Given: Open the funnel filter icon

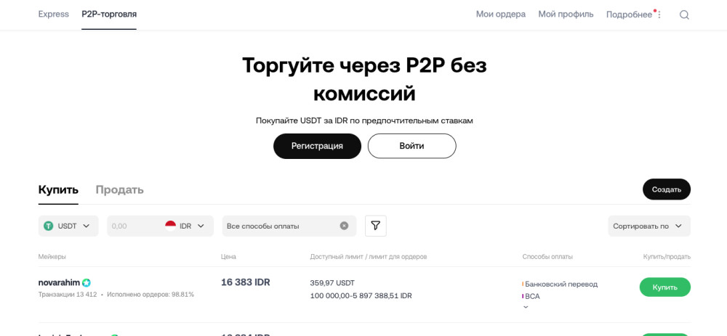Looking at the screenshot, I should pyautogui.click(x=375, y=226).
